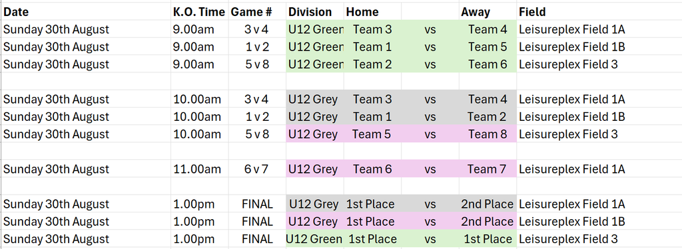Click the Home header cell

[x=372, y=12]
